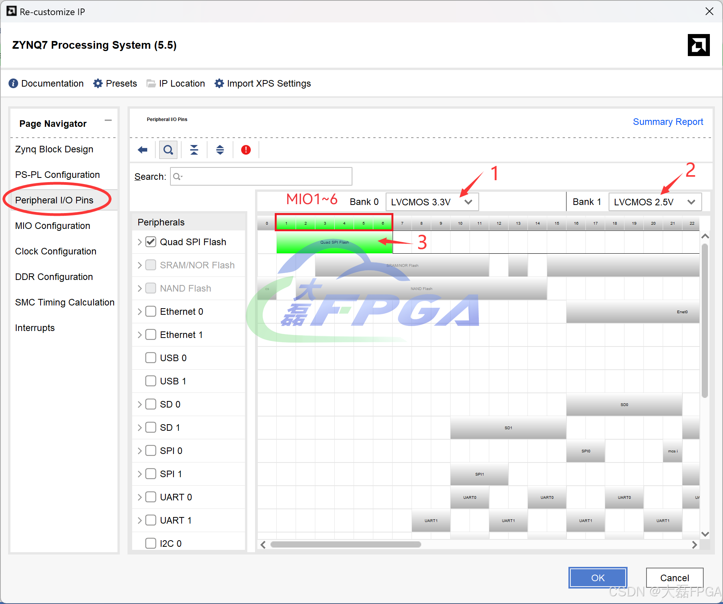Viewport: 723px width, 604px height.
Task: Go to Clock Configuration page
Action: click(56, 251)
